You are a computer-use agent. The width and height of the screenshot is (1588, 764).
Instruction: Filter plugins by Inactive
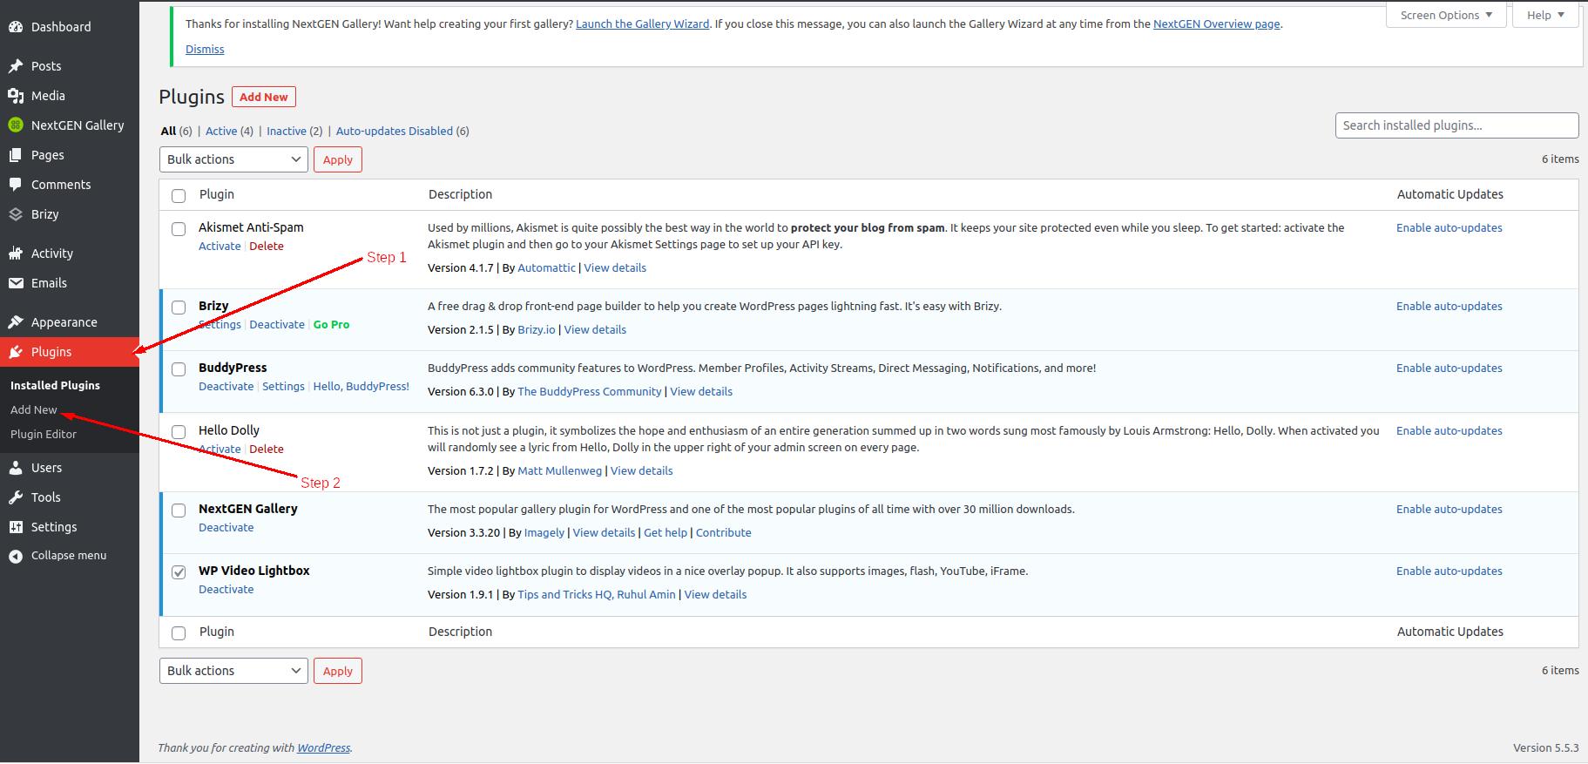287,131
